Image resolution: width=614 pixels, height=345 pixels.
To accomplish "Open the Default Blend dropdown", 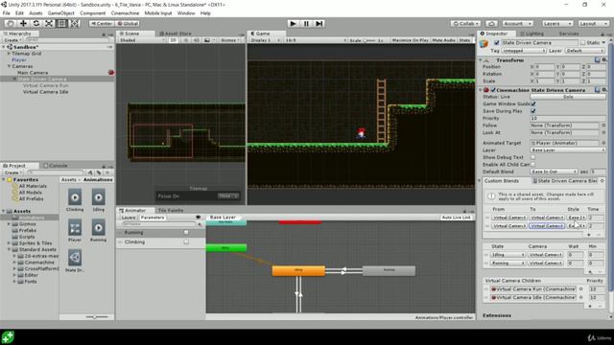I will pos(554,172).
